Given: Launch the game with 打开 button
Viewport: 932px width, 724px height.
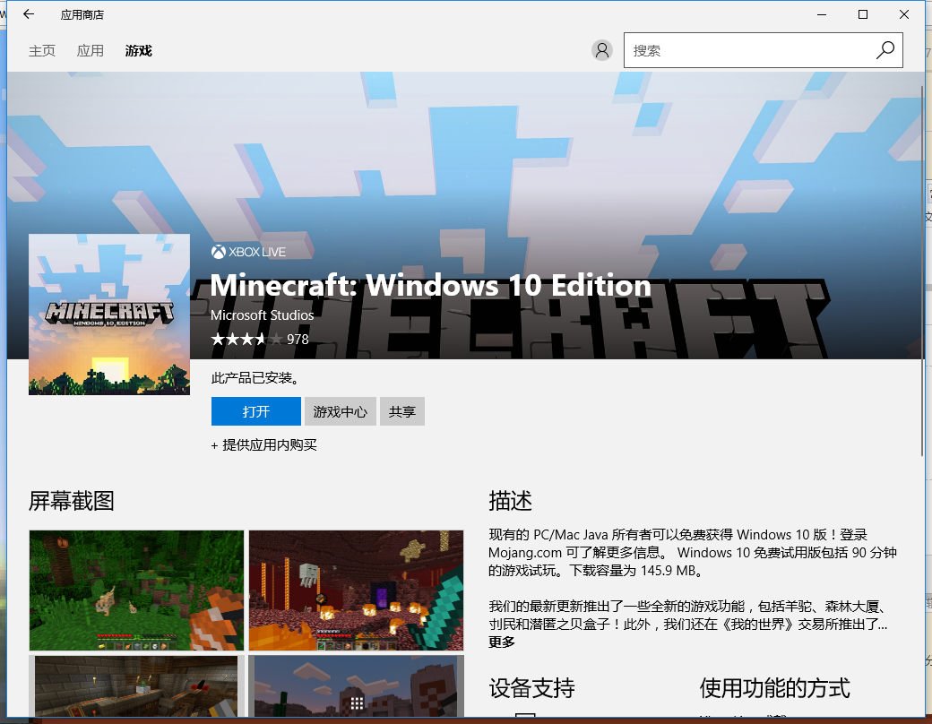Looking at the screenshot, I should (256, 411).
